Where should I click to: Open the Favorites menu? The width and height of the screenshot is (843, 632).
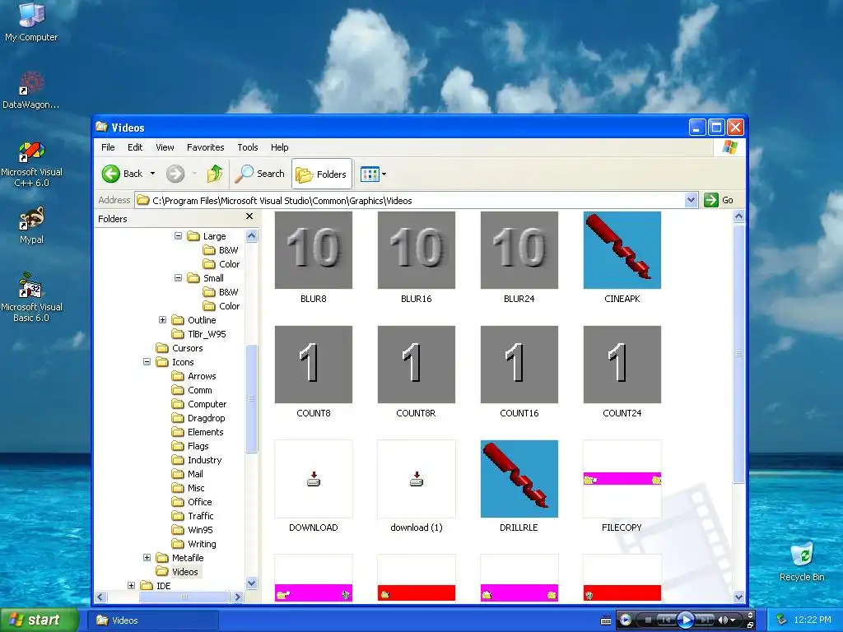click(205, 147)
